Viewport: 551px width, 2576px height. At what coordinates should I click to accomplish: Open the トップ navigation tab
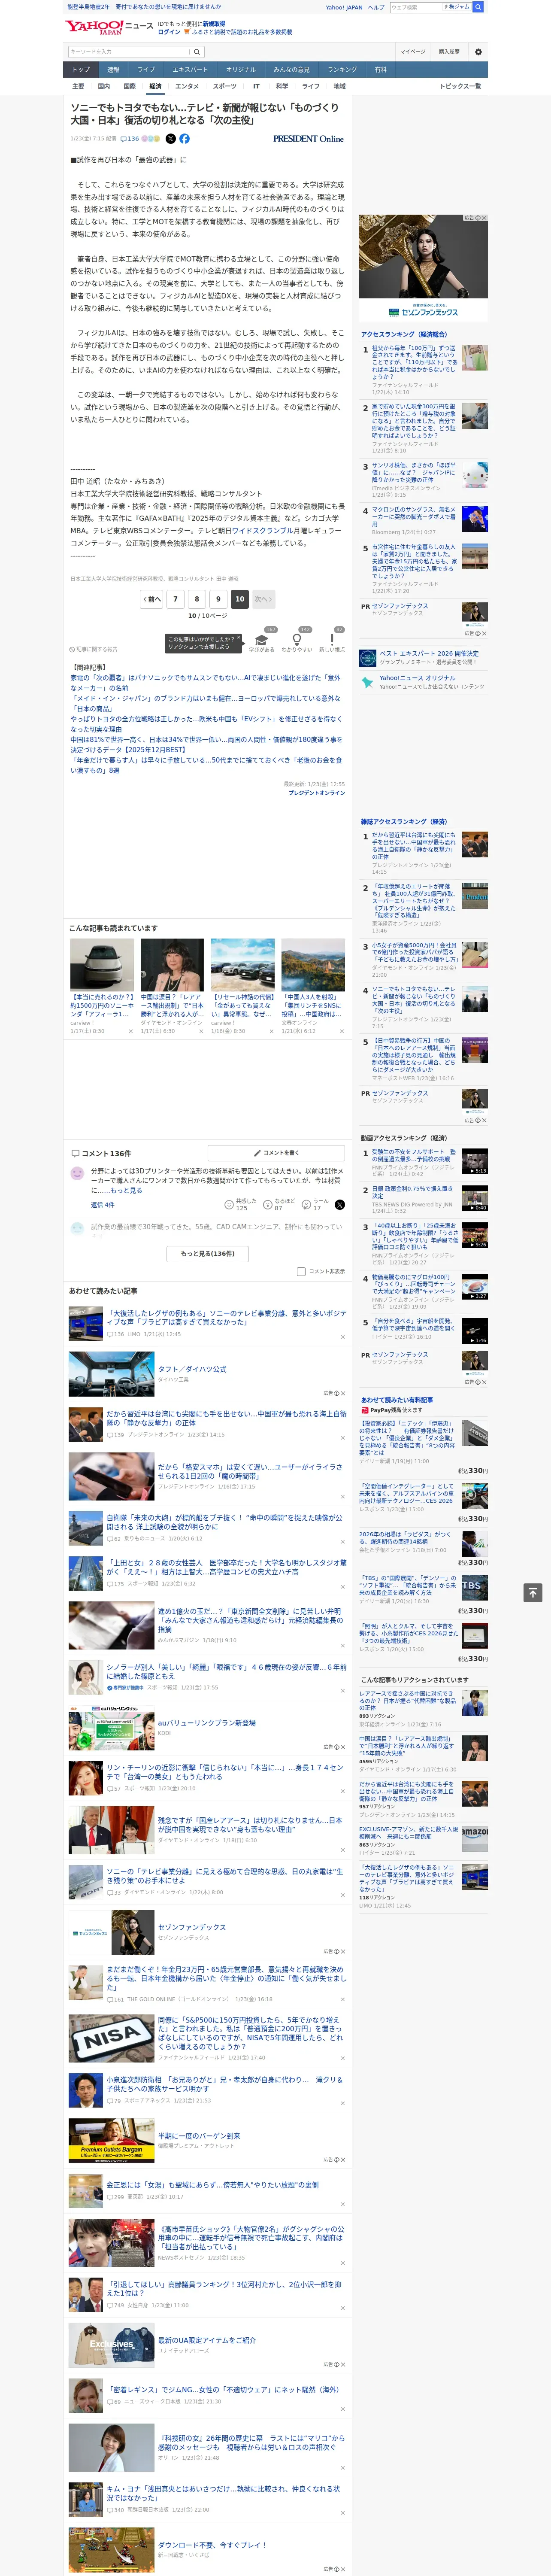click(81, 70)
